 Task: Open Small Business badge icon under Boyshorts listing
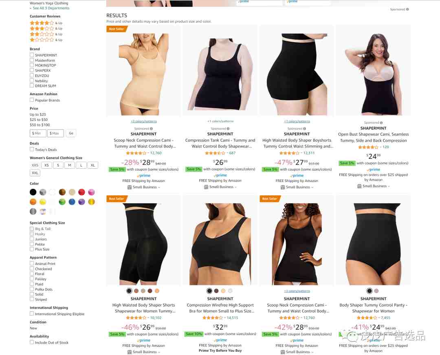click(x=283, y=187)
